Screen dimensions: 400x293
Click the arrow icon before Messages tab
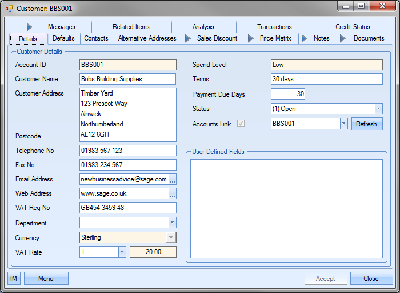coord(30,27)
